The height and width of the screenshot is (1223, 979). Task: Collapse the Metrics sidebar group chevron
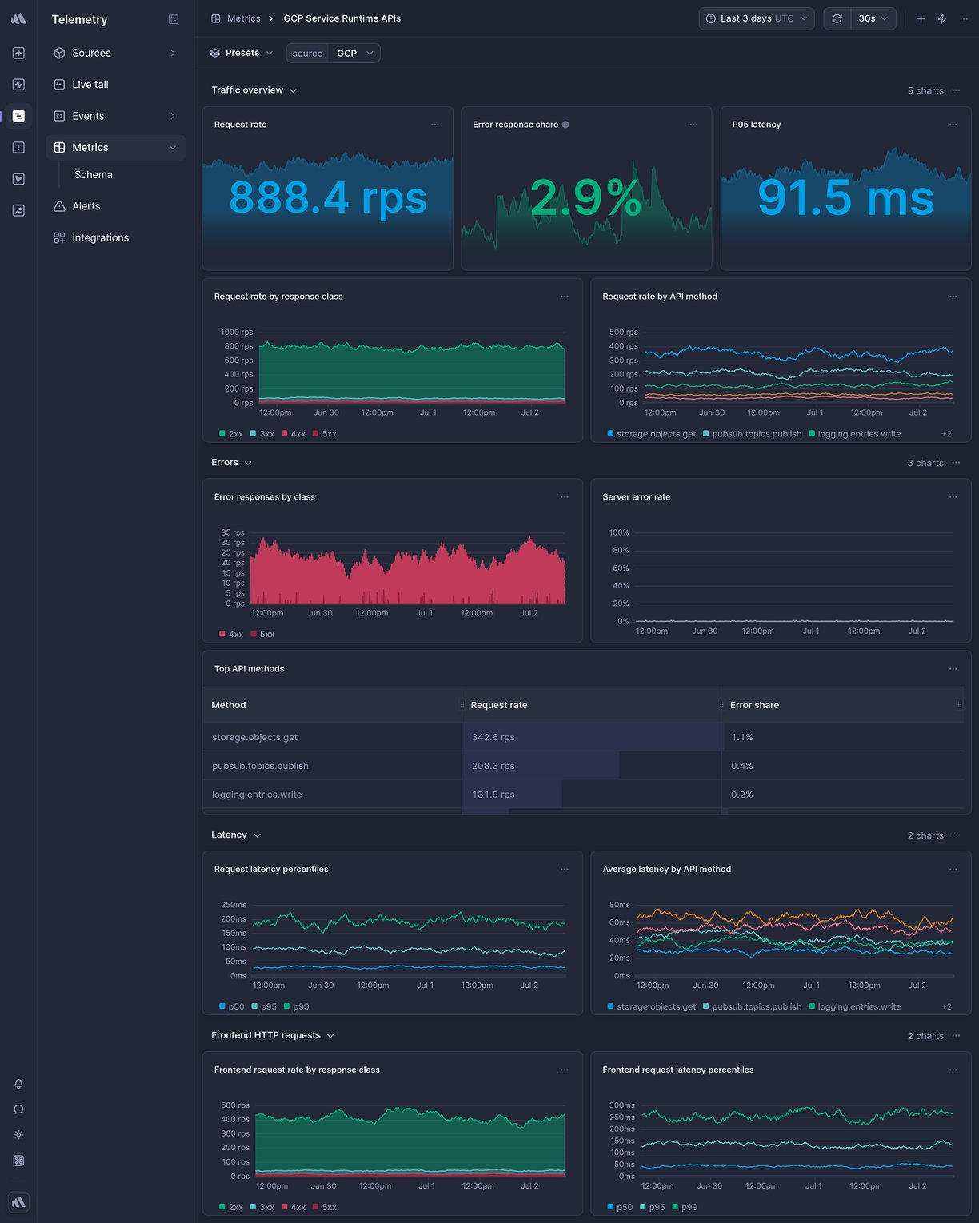(173, 148)
